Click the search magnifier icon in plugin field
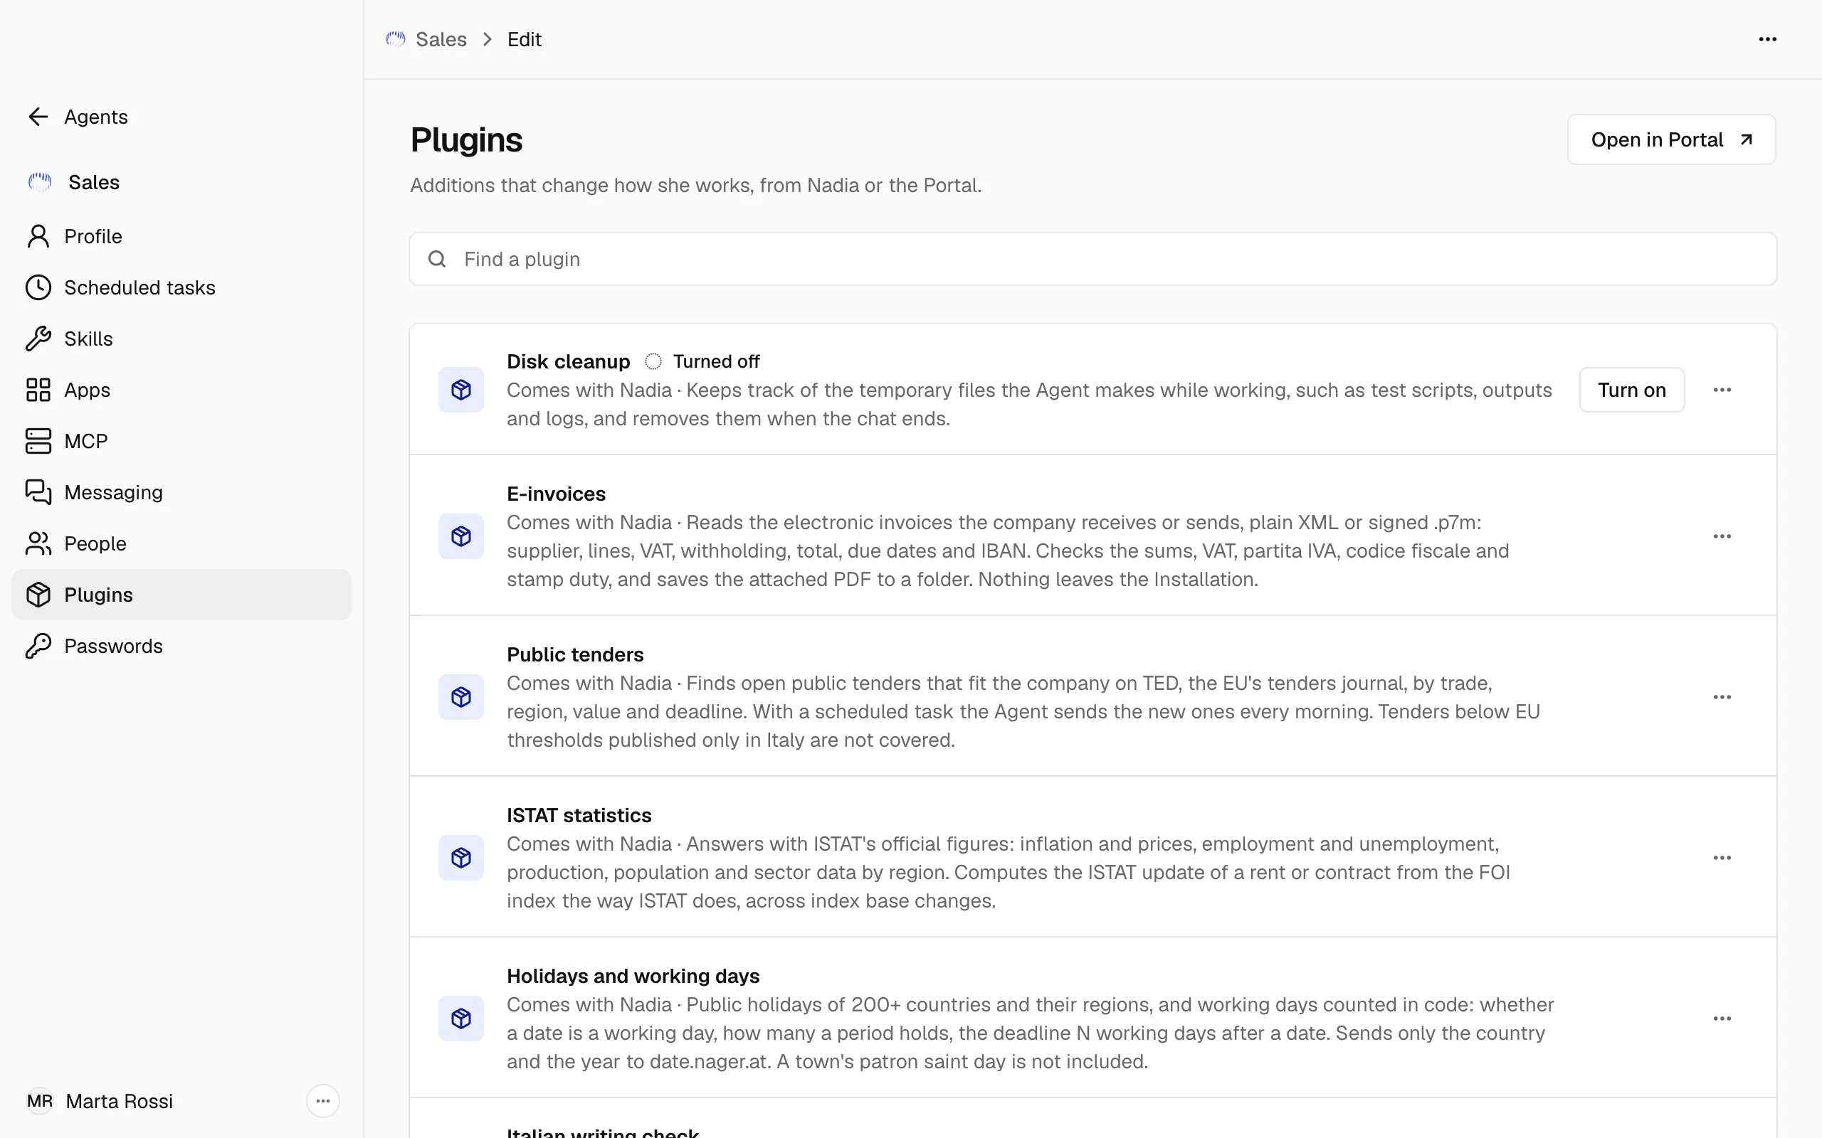The image size is (1822, 1138). click(x=438, y=259)
